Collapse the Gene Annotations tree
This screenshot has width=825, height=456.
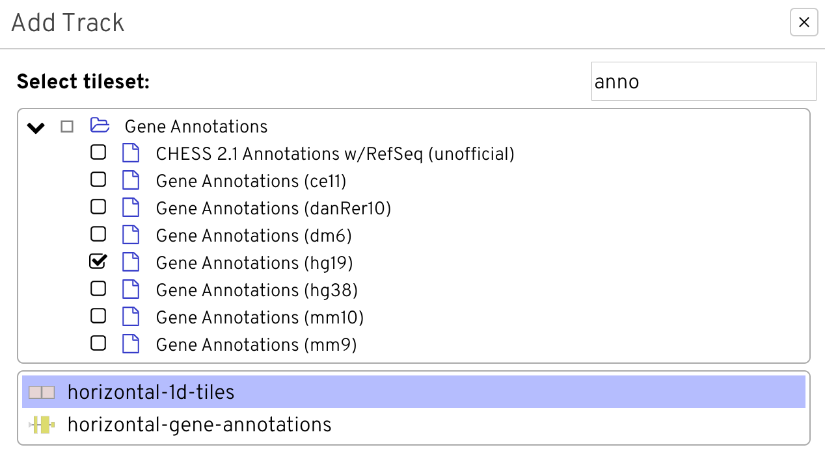pyautogui.click(x=36, y=127)
